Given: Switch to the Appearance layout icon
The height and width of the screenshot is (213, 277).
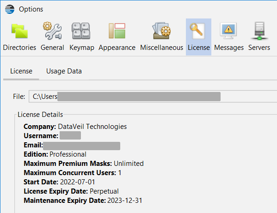Looking at the screenshot, I should [117, 30].
